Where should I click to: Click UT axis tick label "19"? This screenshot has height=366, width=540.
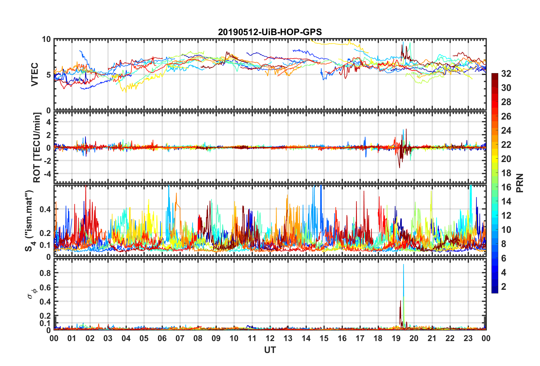[x=396, y=338]
